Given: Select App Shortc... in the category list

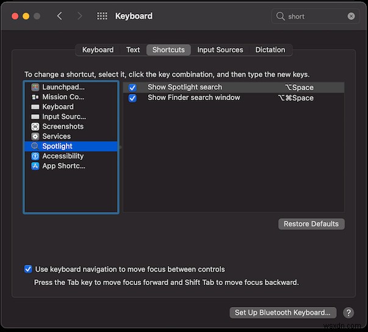Looking at the screenshot, I should (71, 166).
